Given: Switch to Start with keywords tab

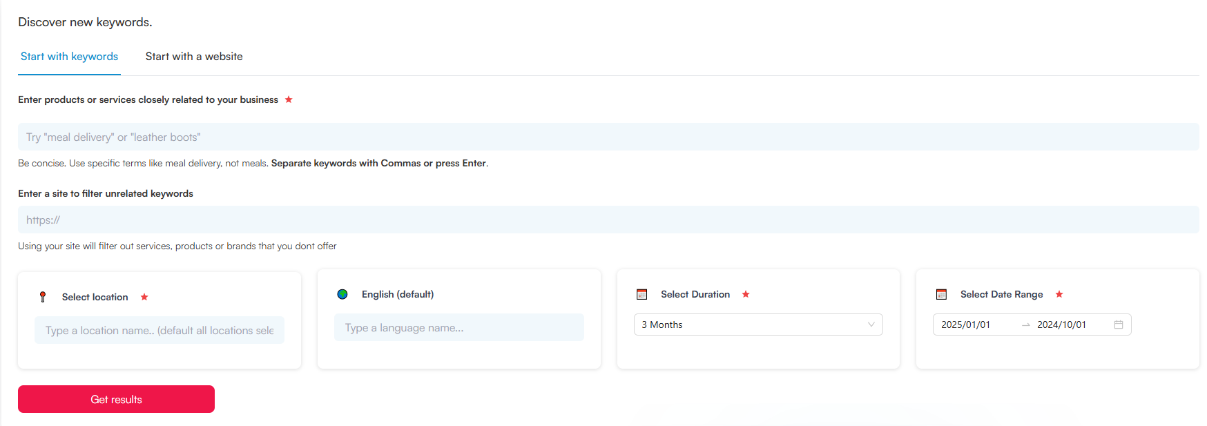Looking at the screenshot, I should point(69,57).
